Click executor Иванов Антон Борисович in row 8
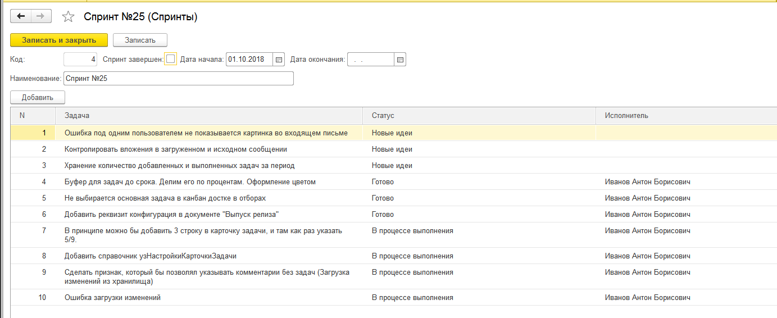777x318 pixels. coord(648,256)
